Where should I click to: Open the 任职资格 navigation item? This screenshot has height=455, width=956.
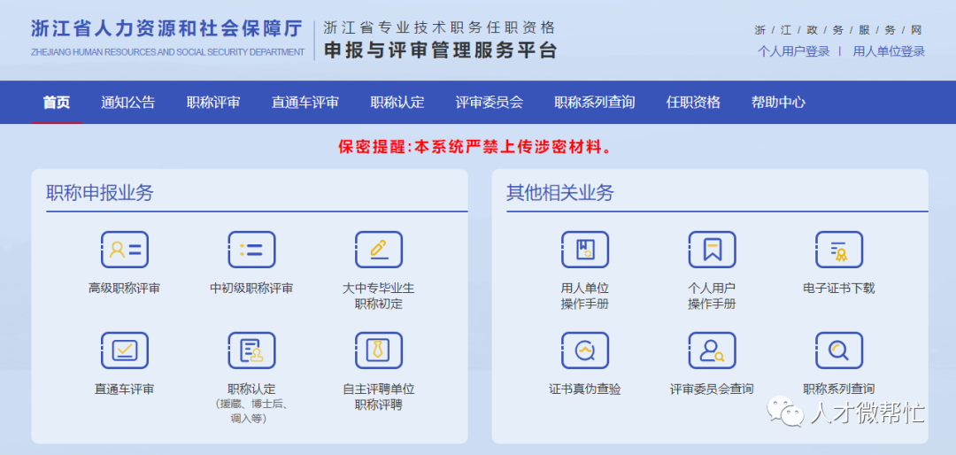click(x=693, y=103)
